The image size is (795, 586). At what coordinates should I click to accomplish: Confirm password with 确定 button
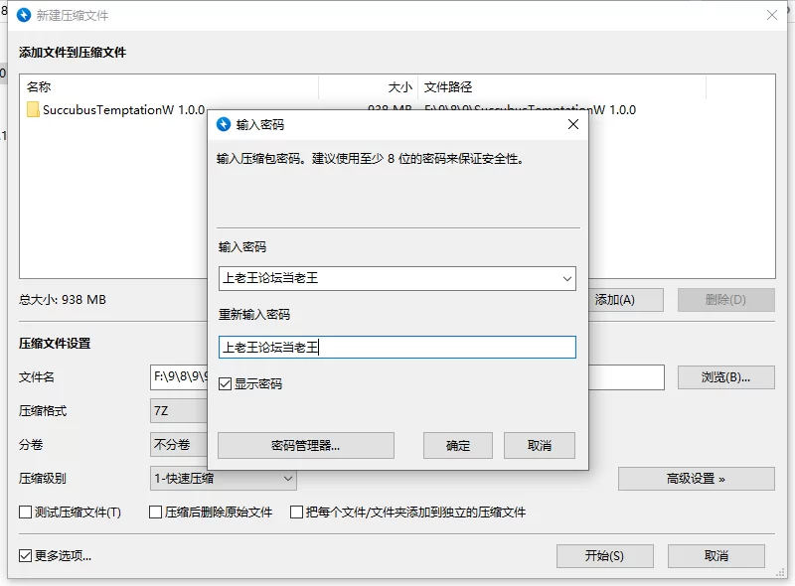click(x=458, y=446)
